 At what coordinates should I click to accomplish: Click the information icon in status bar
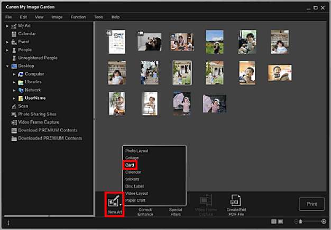click(8, 223)
